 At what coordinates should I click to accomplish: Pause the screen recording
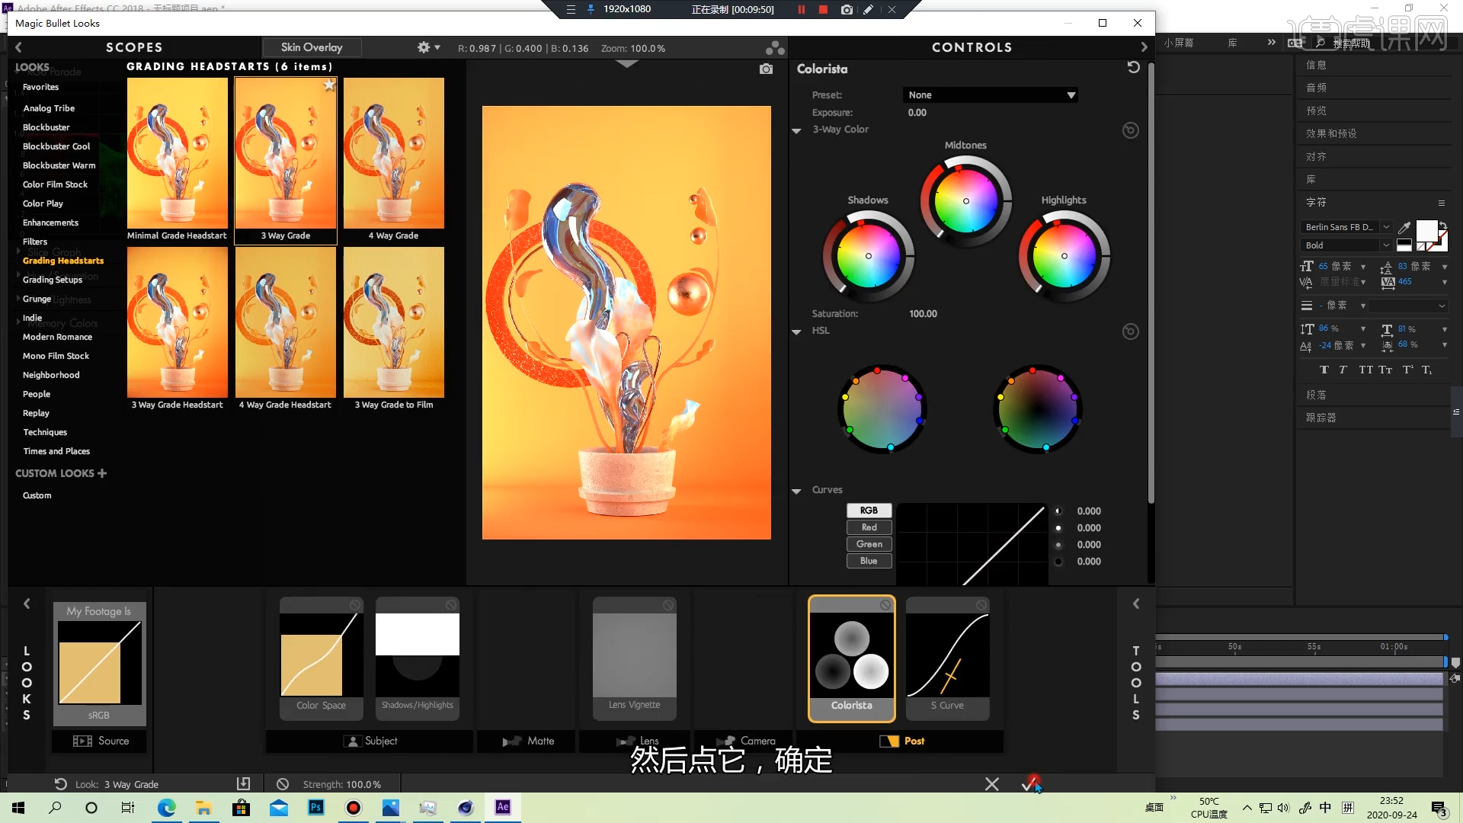[802, 10]
